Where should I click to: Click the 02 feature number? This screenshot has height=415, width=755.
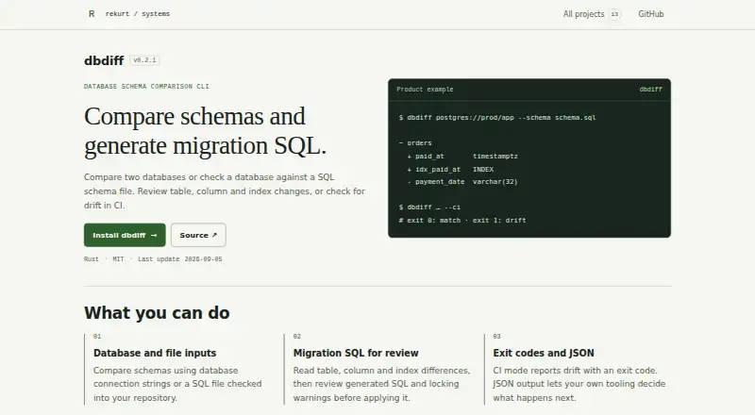click(297, 337)
